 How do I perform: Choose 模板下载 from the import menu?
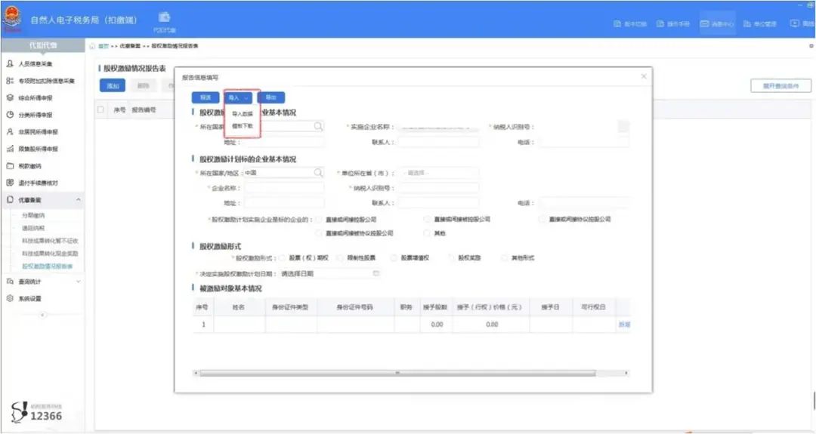coord(243,126)
